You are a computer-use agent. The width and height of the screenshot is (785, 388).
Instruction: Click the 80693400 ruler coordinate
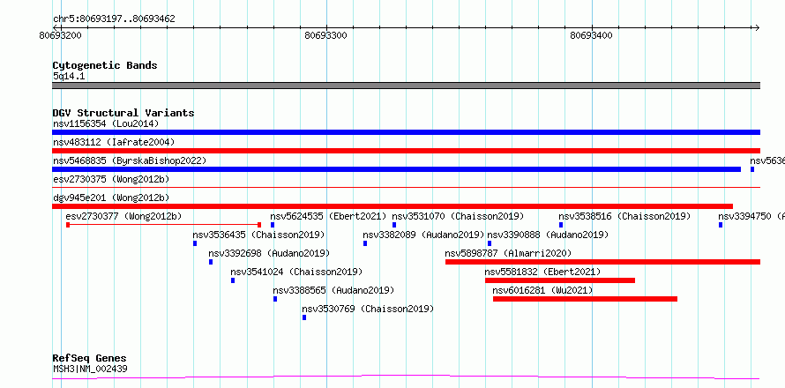point(591,35)
